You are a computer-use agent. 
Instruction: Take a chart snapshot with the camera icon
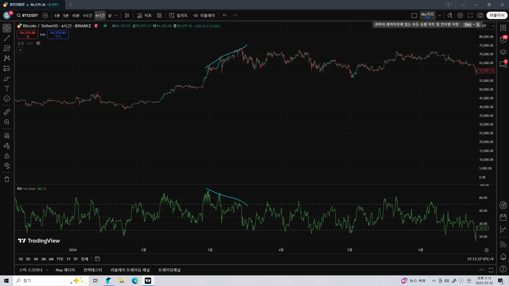click(480, 15)
